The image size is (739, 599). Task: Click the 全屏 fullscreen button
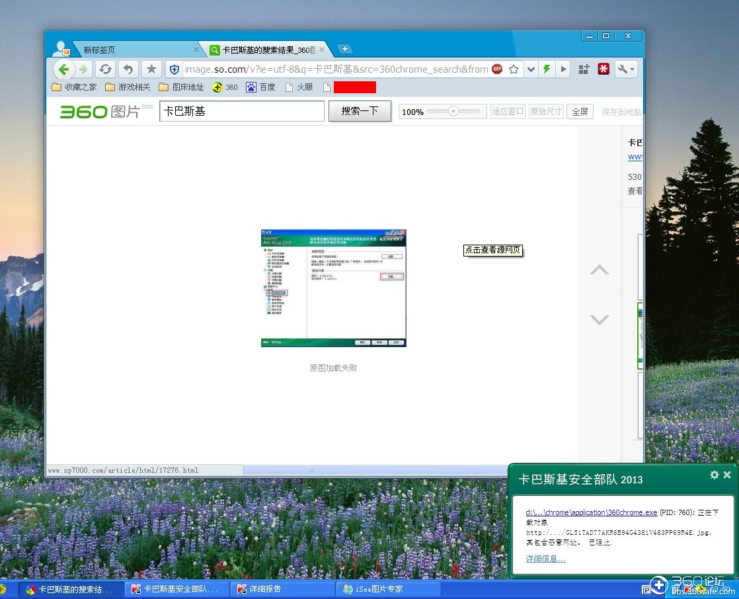tap(580, 112)
